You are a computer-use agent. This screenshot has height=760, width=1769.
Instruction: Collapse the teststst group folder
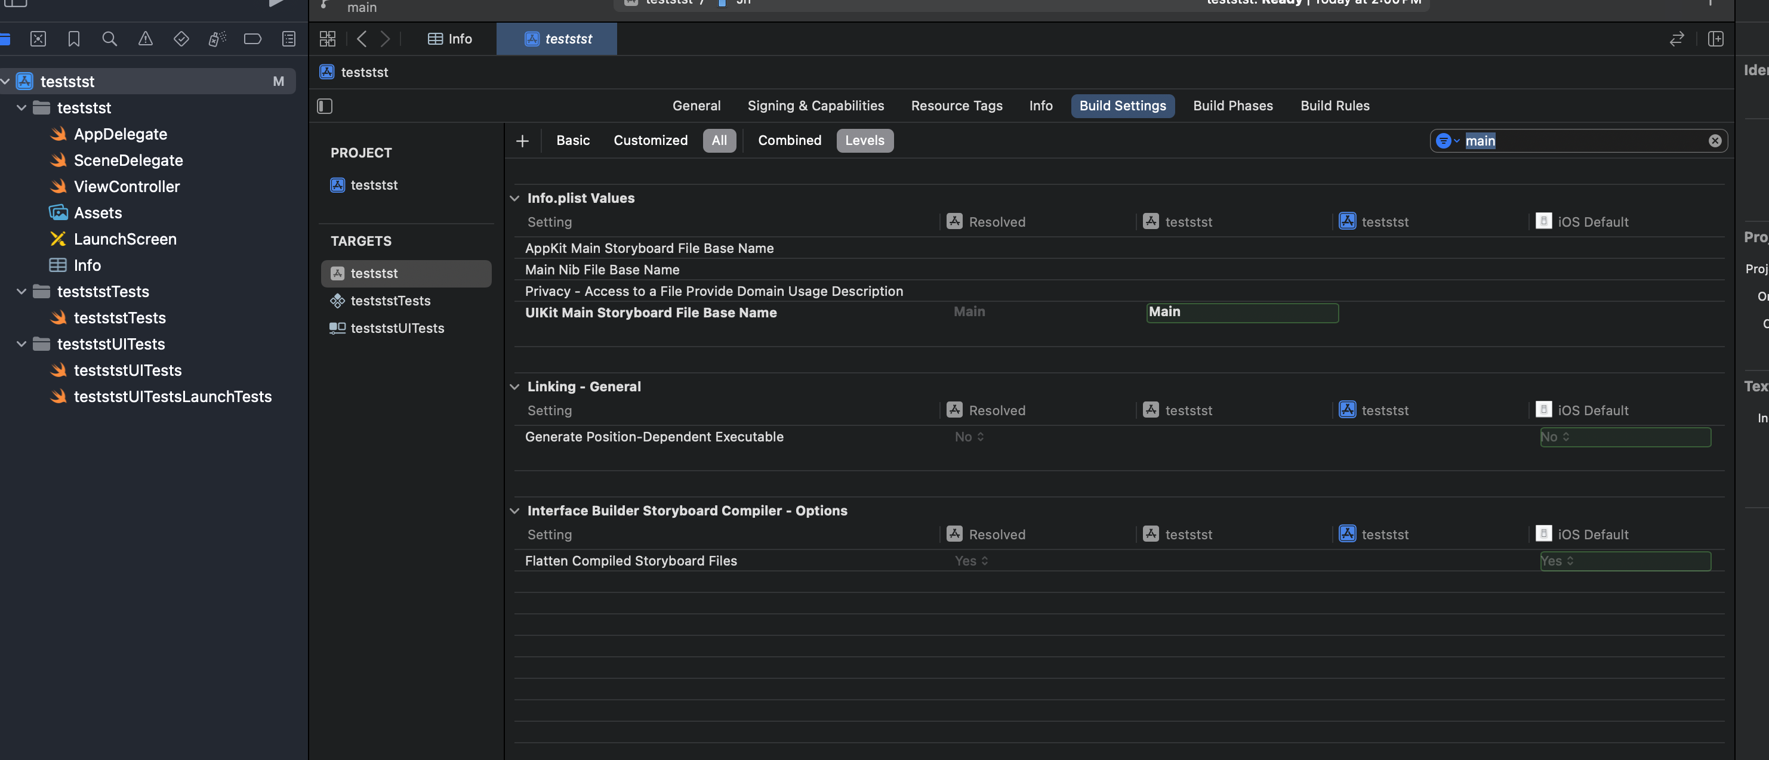21,108
